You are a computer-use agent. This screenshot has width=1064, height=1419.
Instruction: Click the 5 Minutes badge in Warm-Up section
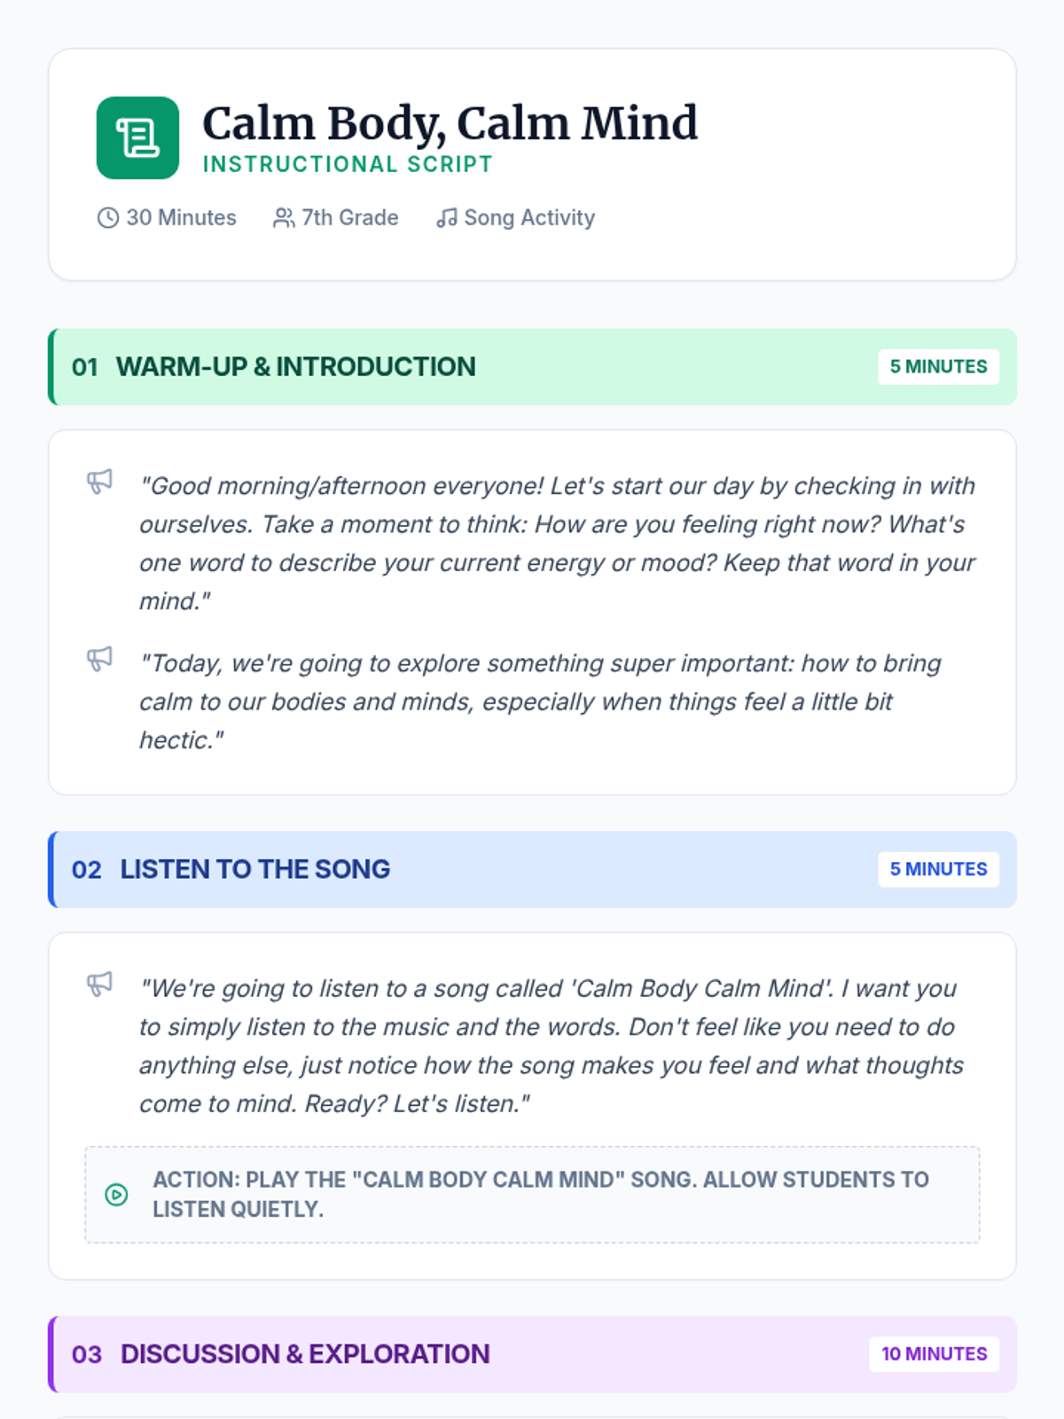[938, 367]
